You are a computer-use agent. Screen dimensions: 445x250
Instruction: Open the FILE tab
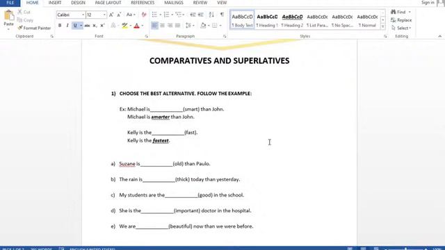tap(10, 3)
